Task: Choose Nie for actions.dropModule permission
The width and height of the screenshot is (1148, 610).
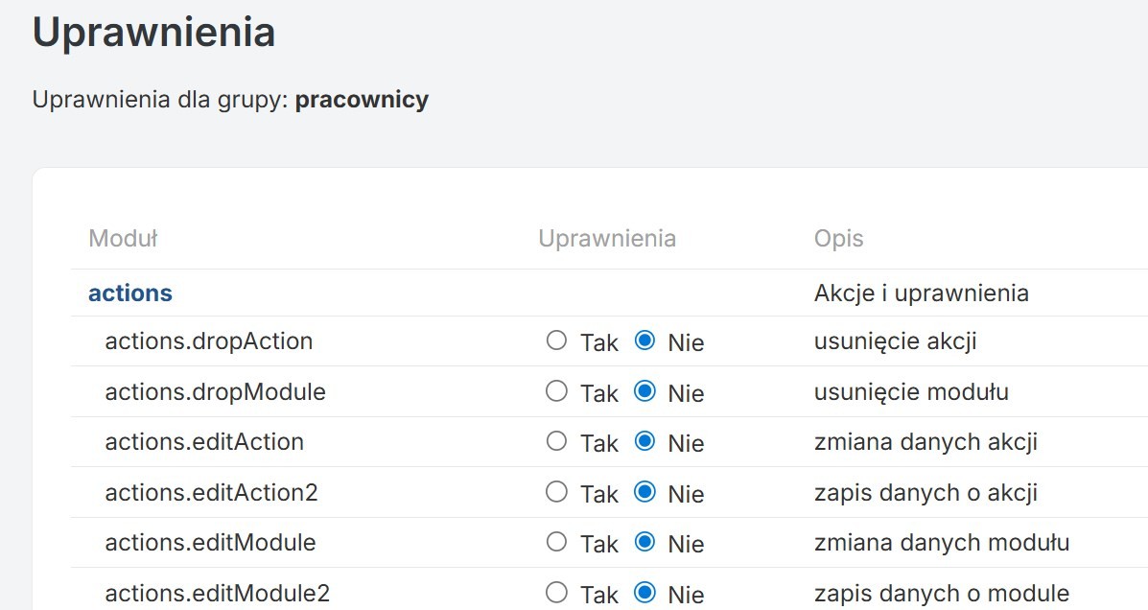Action: point(645,391)
